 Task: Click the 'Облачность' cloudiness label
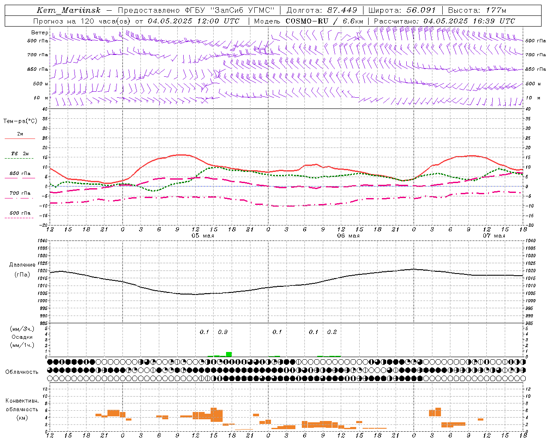22,372
